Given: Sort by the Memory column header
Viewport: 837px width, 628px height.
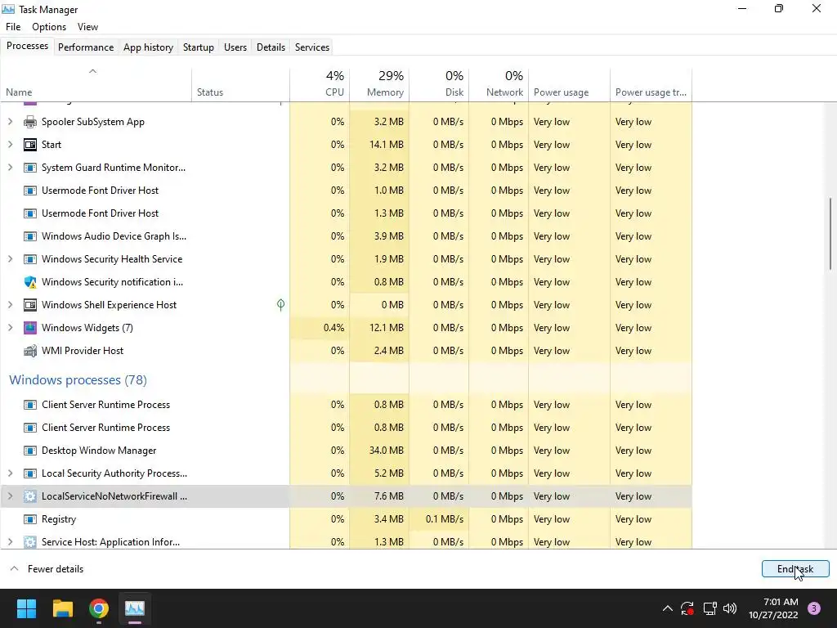Looking at the screenshot, I should point(379,84).
